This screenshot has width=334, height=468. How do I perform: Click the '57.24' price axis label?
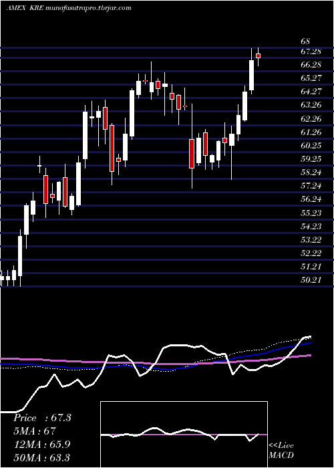click(x=311, y=186)
